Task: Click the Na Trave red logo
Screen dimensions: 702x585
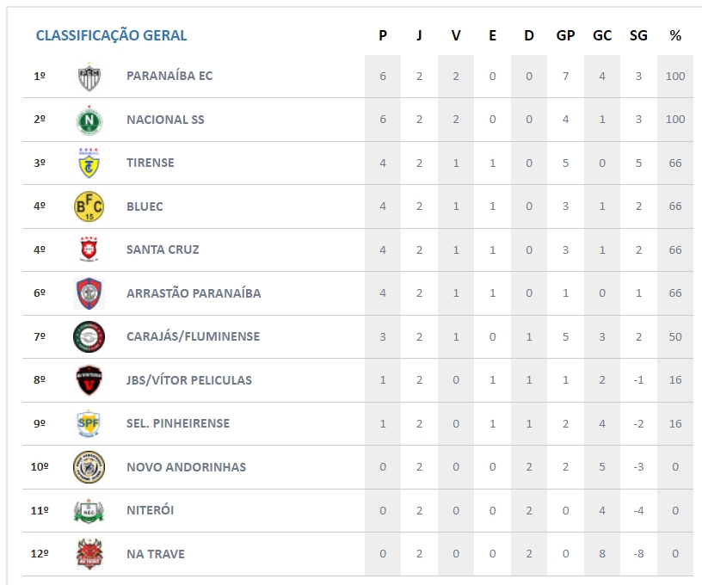Action: pos(89,554)
